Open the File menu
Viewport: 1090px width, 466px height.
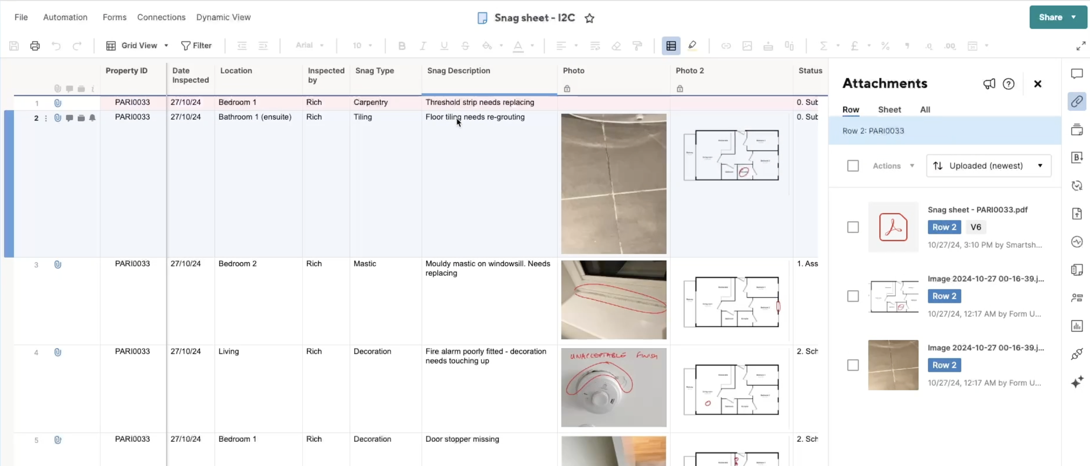tap(21, 17)
